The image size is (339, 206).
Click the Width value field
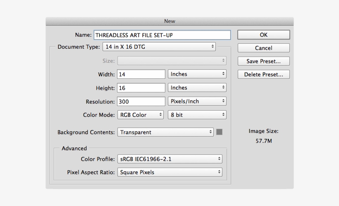tap(141, 74)
